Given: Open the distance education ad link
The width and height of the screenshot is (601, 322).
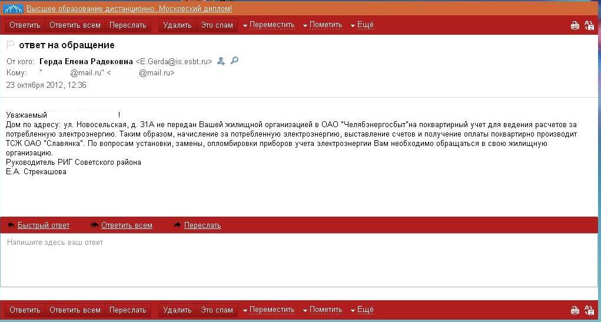Looking at the screenshot, I should 129,8.
